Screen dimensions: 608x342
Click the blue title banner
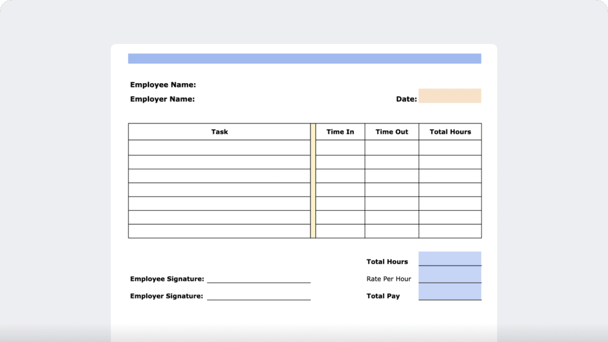point(304,58)
